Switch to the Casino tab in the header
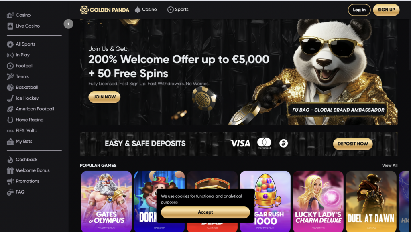411x232 pixels. (x=145, y=10)
